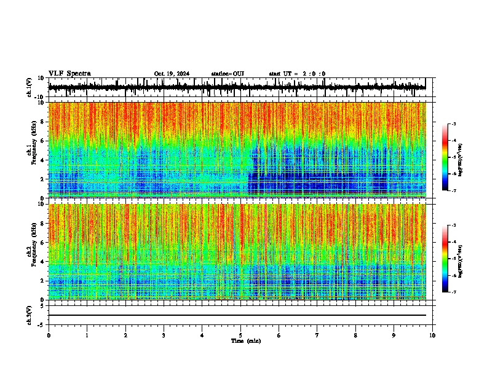Image resolution: width=487 pixels, height=376 pixels.
Task: Click the "VLF Spectra" title text
Action: click(x=70, y=74)
